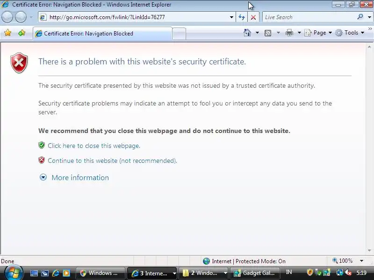Expand the Feeds dropdown arrow
Screen dimensions: 374x280
pyautogui.click(x=278, y=33)
